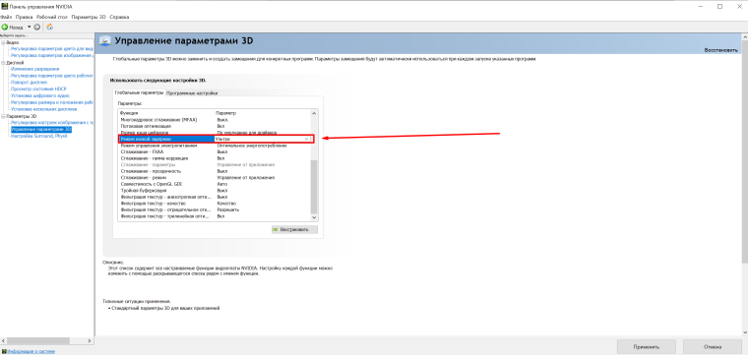Viewport: 748px width, 355px height.
Task: Click the settings list scroll-up arrow
Action: [313, 113]
